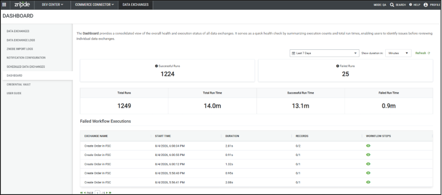The width and height of the screenshot is (442, 195).
Task: Go to next page arrow in pagination
Action: pos(107,193)
